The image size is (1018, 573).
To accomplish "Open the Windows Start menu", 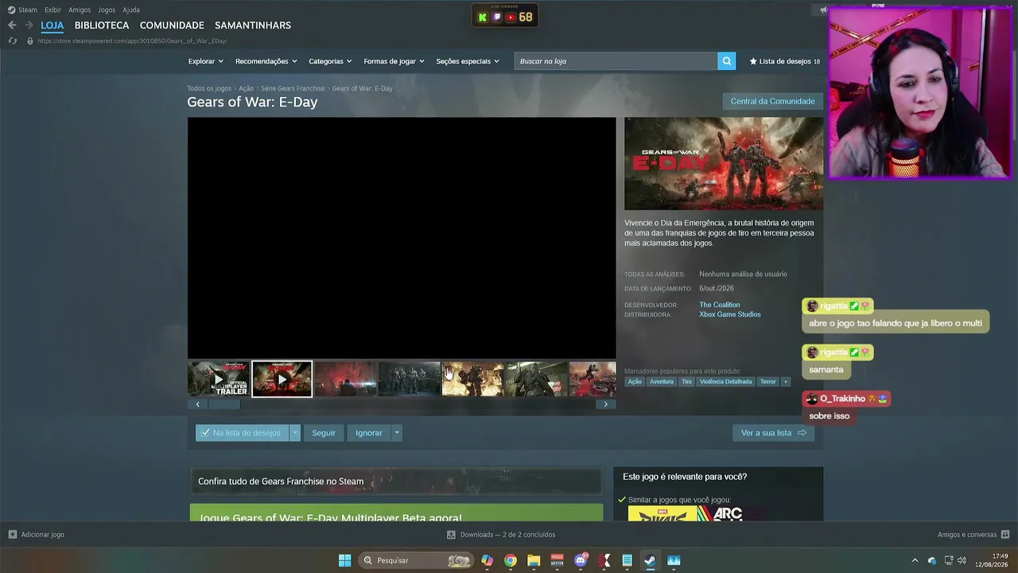I will (x=344, y=560).
